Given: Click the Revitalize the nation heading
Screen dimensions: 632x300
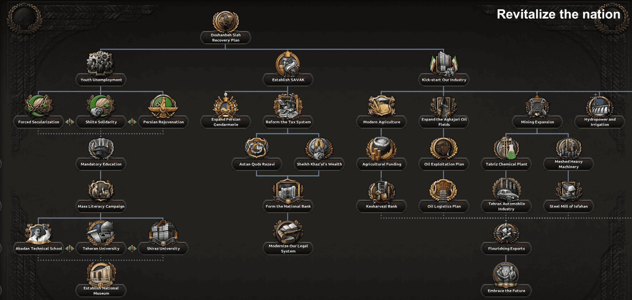Looking at the screenshot, I should click(x=558, y=14).
